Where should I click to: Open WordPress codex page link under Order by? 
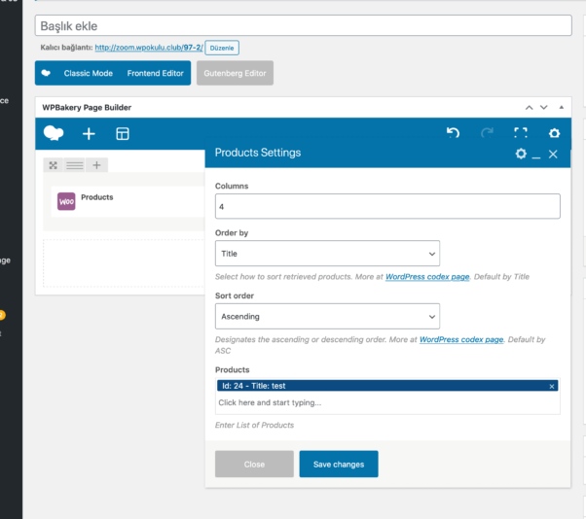click(427, 277)
